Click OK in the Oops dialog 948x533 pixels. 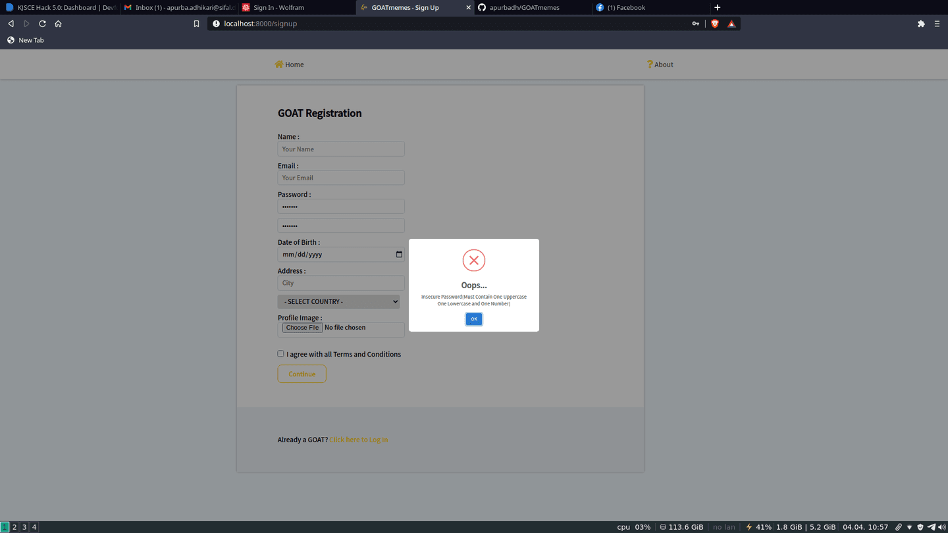(x=474, y=319)
